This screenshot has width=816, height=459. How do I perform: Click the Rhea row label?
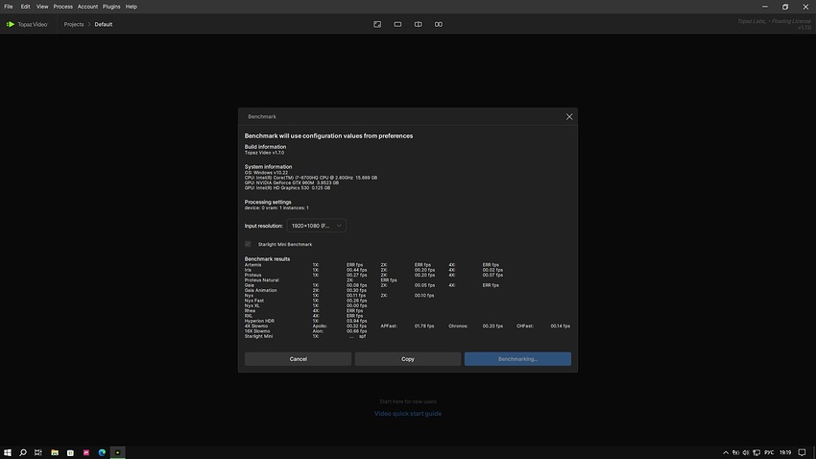250,311
